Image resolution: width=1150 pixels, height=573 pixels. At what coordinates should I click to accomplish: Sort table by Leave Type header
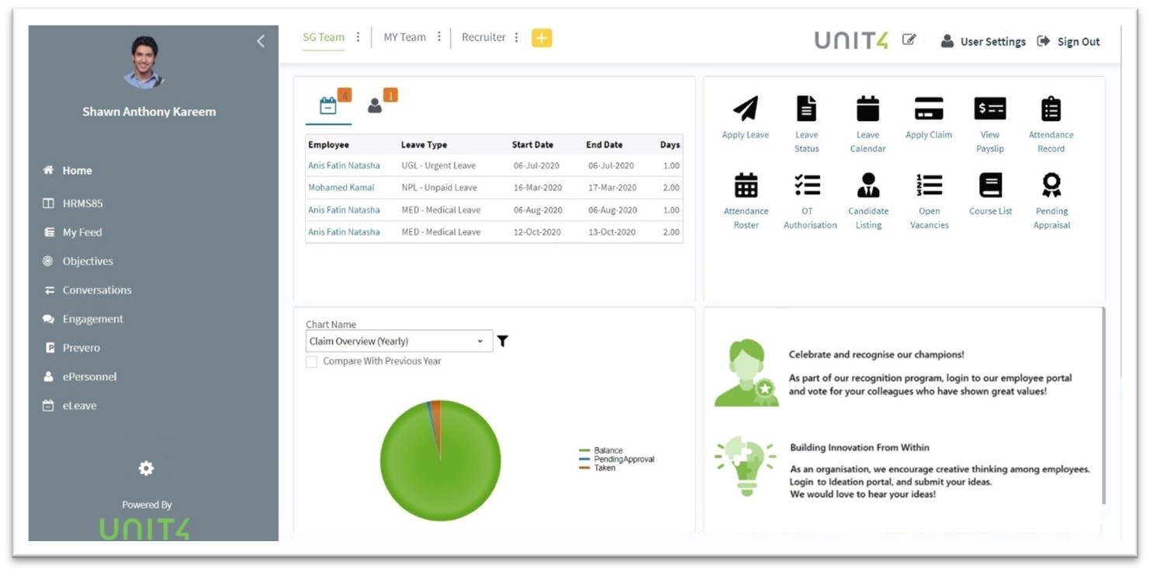coord(424,144)
